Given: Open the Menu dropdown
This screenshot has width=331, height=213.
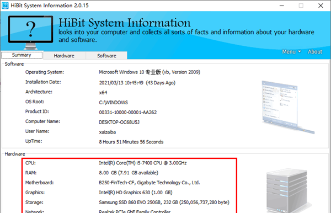Looking at the screenshot, I should pos(291,52).
